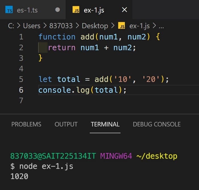Show the OUTPUT panel
The height and width of the screenshot is (190, 199).
click(x=66, y=124)
